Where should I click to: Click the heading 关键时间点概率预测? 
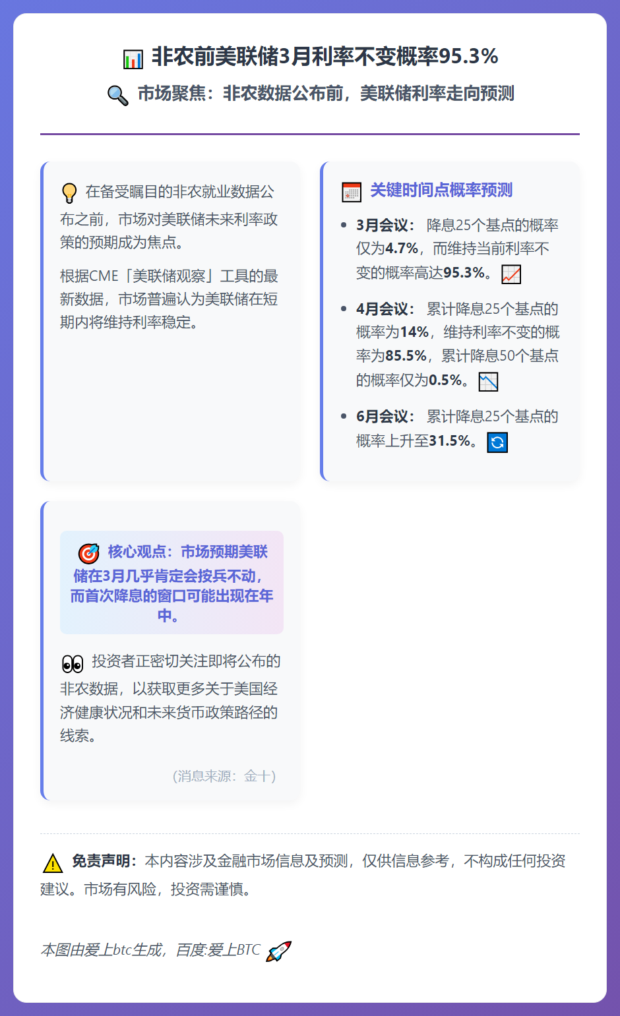point(441,191)
